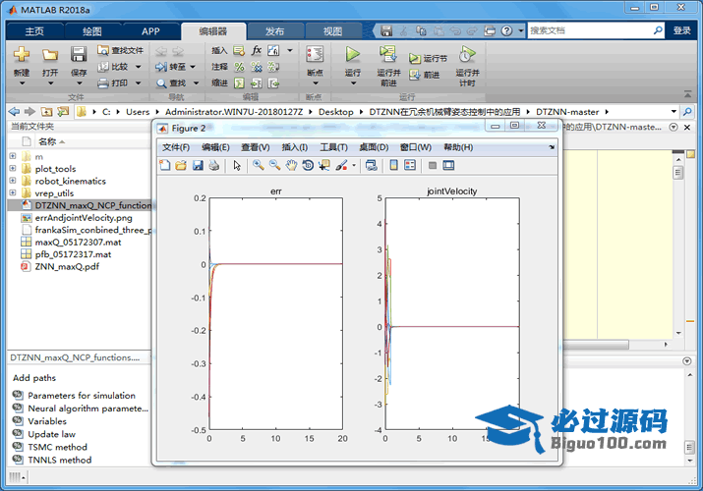Expand the vrep_utils folder
Screen dimensions: 703x491
(x=13, y=192)
